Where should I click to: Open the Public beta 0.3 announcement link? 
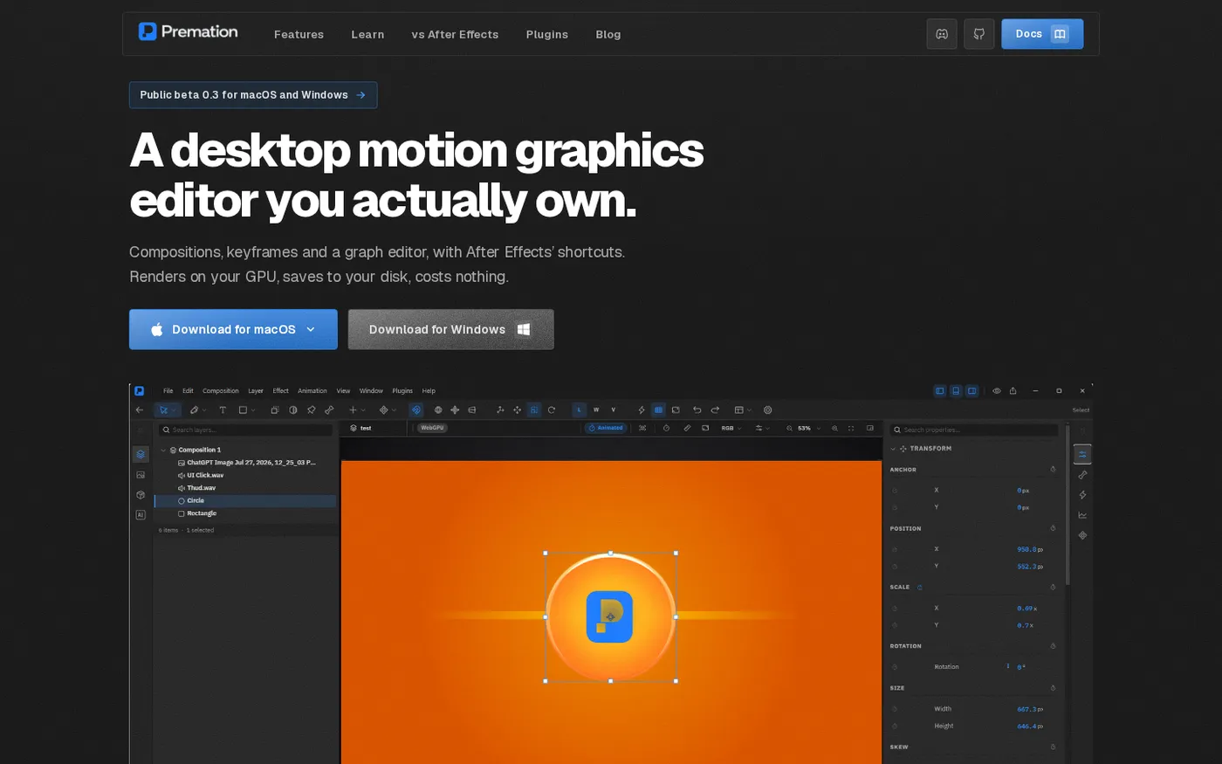click(253, 95)
